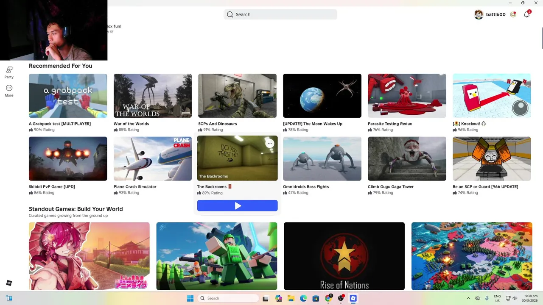Click the battl600 username
Image resolution: width=543 pixels, height=305 pixels.
point(495,14)
